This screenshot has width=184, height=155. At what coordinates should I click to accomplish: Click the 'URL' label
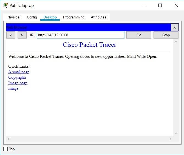coord(32,35)
